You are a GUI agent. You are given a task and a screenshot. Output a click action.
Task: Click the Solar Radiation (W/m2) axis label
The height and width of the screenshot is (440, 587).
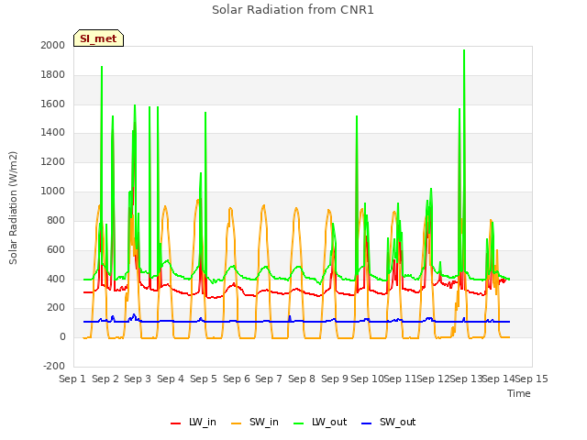(13, 208)
